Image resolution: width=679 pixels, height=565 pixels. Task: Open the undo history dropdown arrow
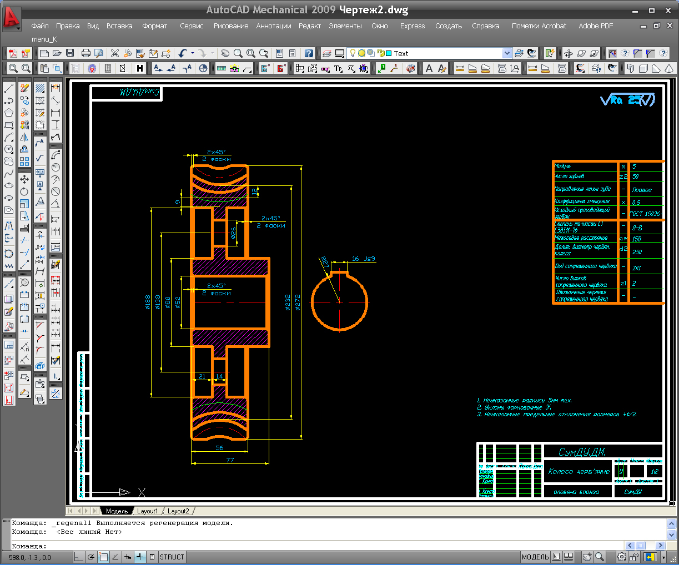pos(193,53)
